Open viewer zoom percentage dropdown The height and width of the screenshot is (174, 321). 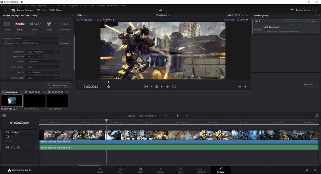click(x=81, y=15)
